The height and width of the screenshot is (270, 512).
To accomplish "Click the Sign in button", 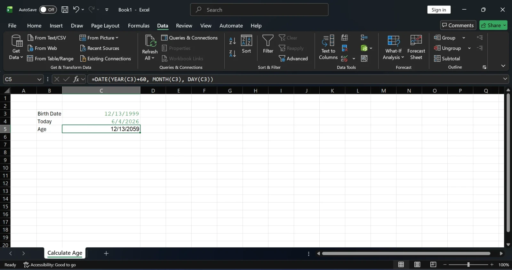I will point(439,10).
